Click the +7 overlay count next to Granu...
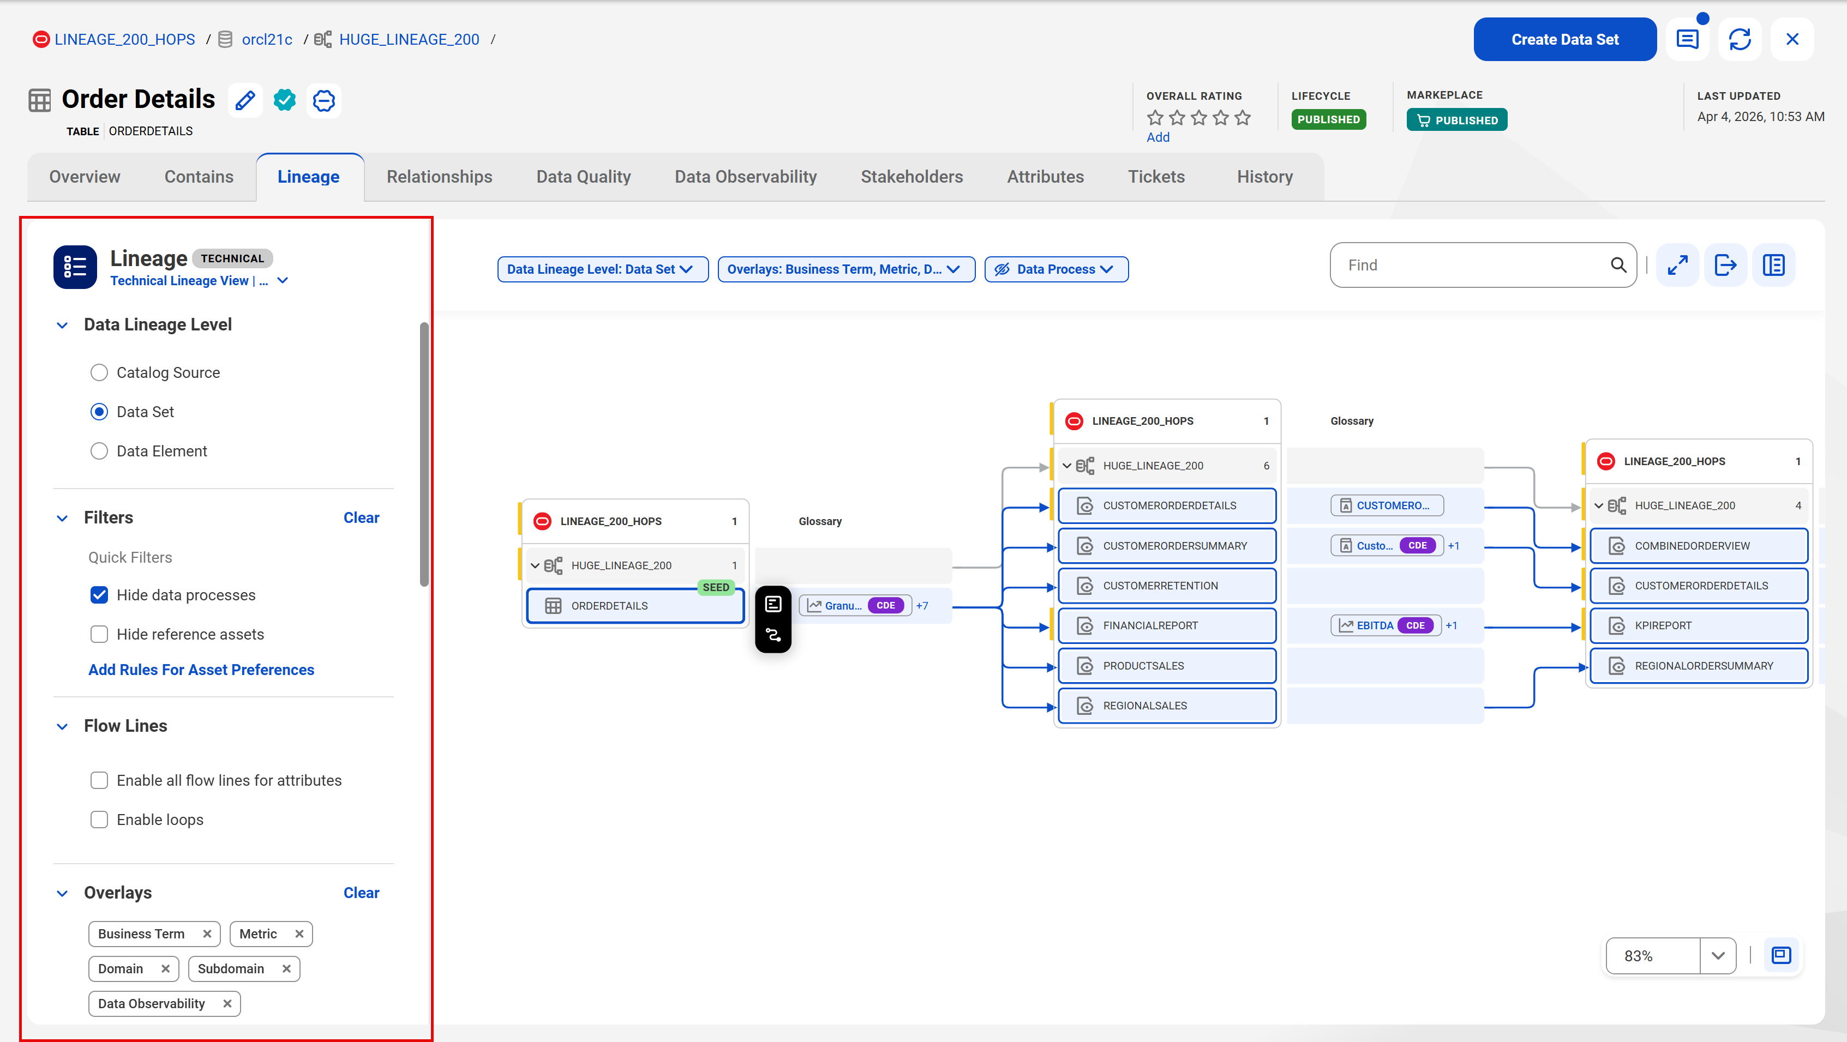The image size is (1847, 1042). 922,606
